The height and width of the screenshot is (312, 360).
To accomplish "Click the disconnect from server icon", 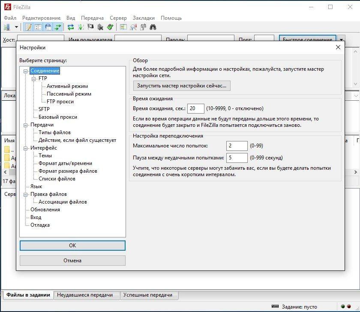I will (x=100, y=27).
